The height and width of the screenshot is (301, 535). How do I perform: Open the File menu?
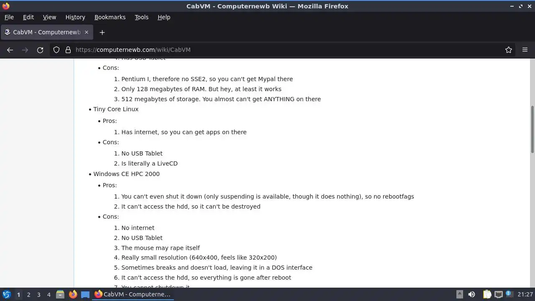(9, 17)
